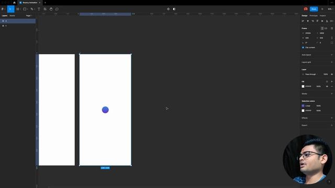
Task: Open the Figma main menu
Action: pyautogui.click(x=3, y=9)
